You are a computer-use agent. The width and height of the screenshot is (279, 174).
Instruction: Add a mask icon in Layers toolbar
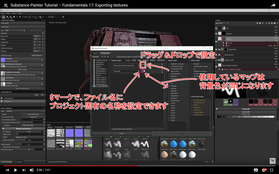[260, 23]
